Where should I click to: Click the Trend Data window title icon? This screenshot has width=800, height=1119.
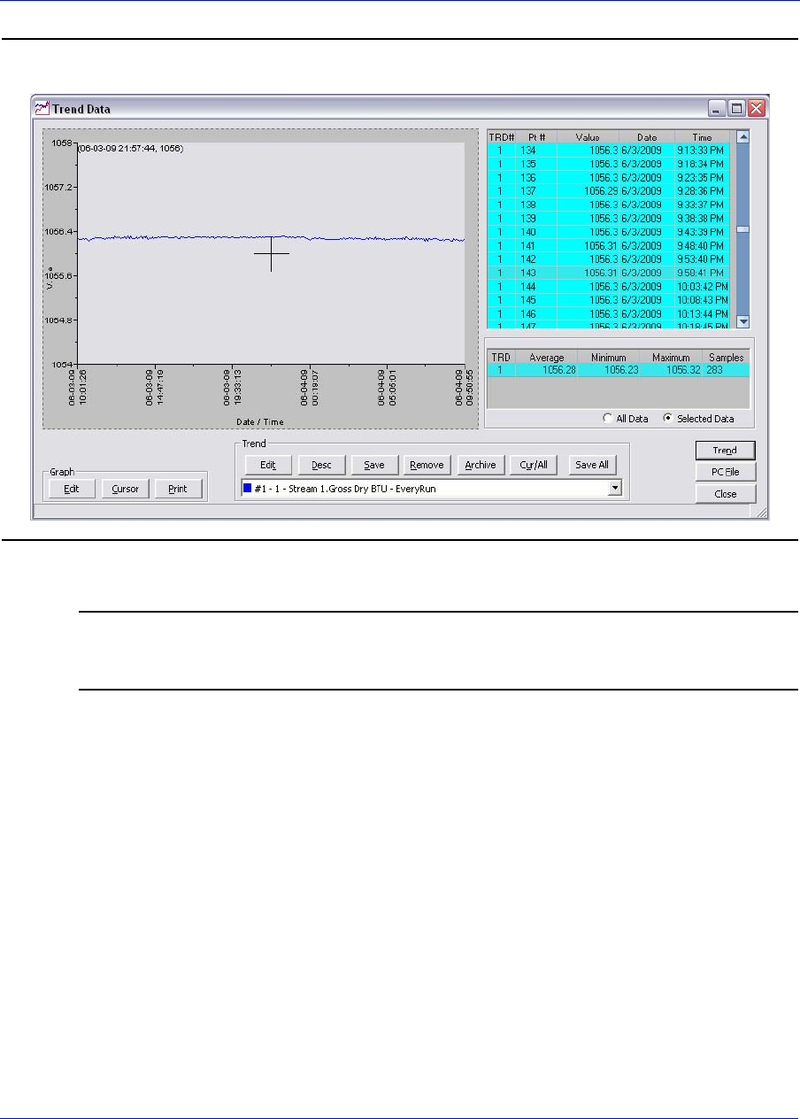[42, 108]
